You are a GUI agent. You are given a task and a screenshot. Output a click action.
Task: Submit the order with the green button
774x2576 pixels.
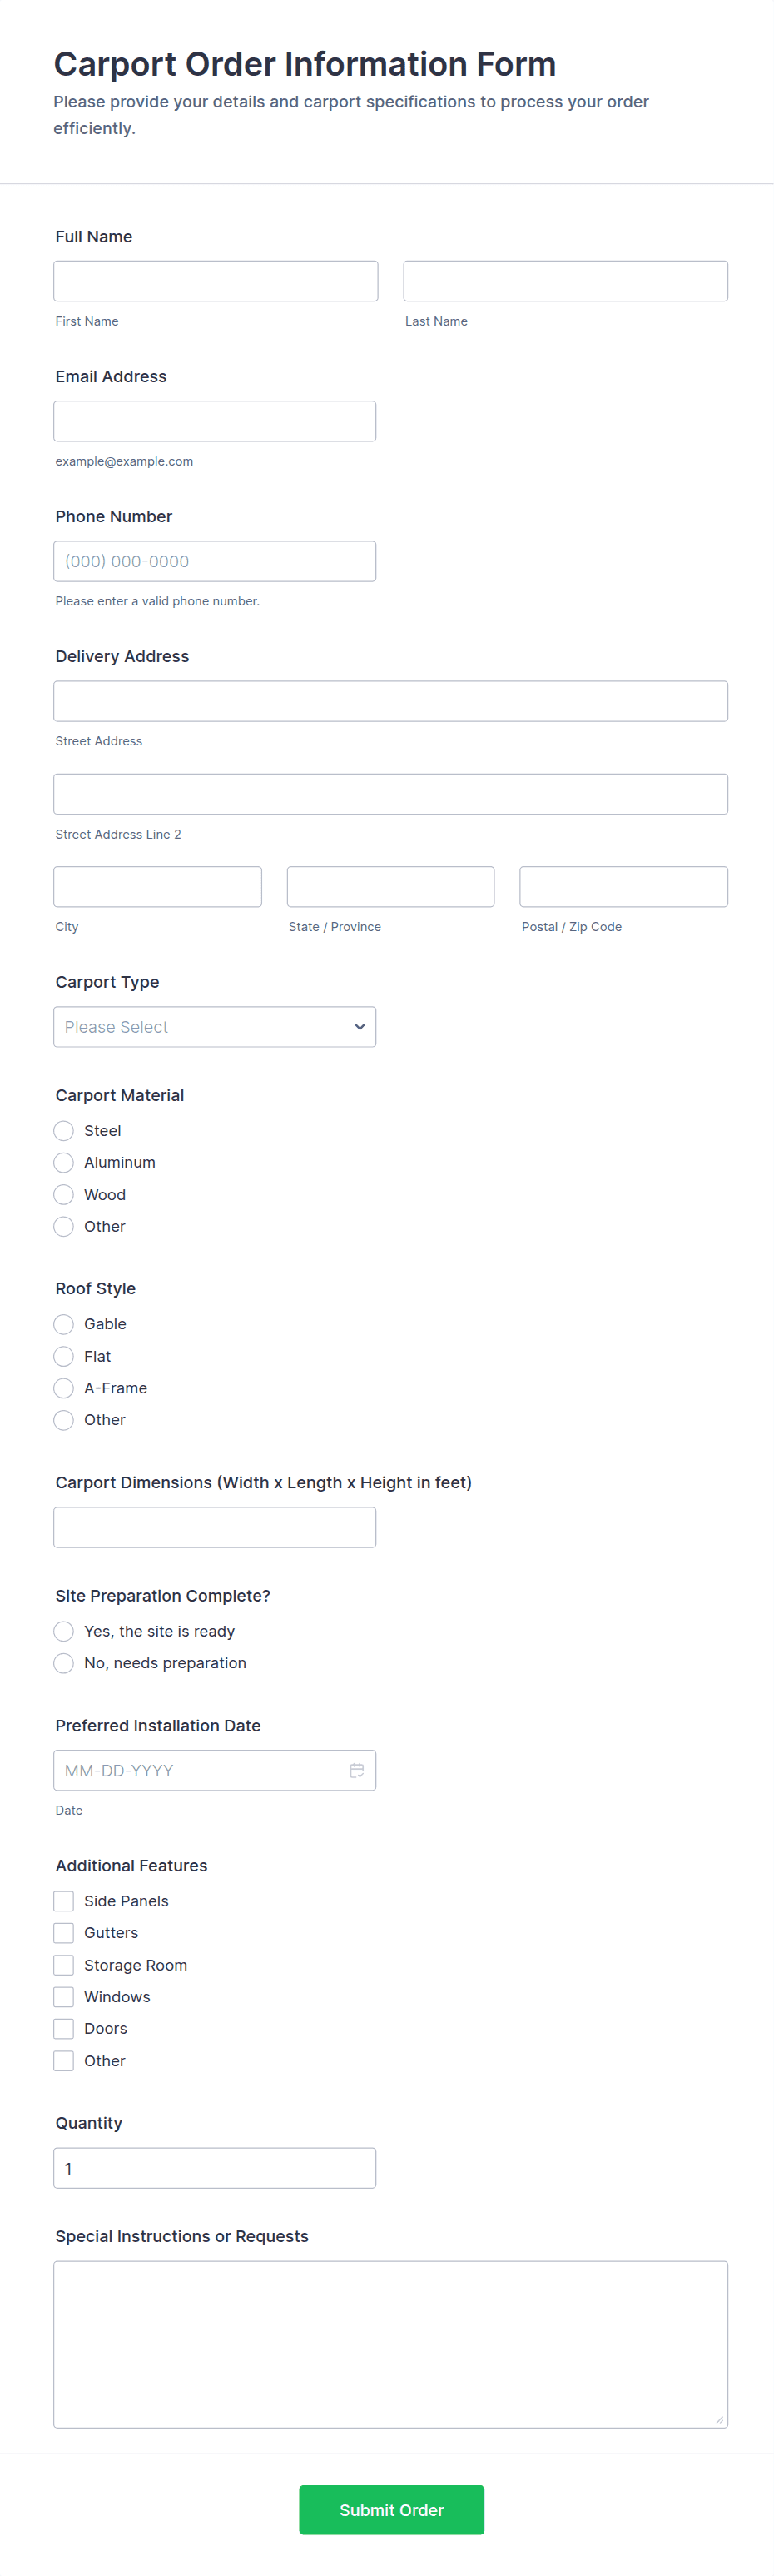coord(391,2510)
